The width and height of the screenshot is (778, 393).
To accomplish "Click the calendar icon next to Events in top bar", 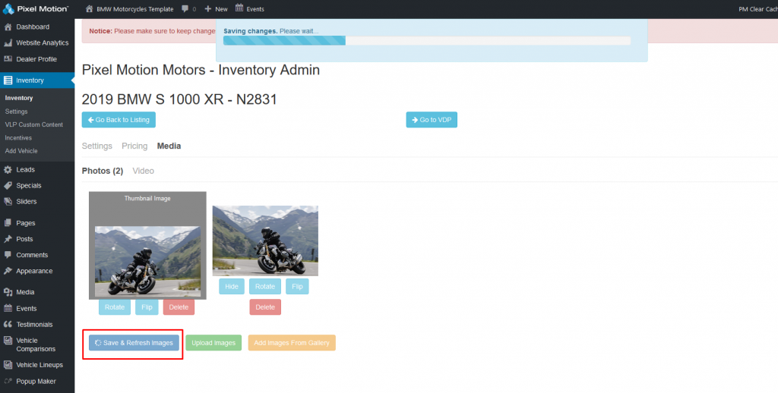I will point(239,8).
